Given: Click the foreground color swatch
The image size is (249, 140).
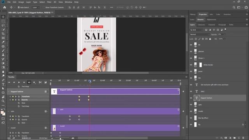Looking at the screenshot, I should coord(2,112).
